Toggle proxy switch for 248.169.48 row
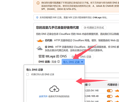 [x=110, y=96]
